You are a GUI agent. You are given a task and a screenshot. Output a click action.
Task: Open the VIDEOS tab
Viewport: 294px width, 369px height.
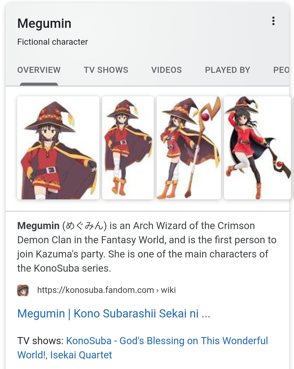tap(167, 70)
